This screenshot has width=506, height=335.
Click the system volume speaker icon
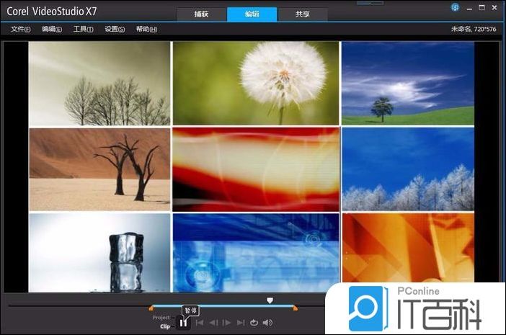point(267,323)
